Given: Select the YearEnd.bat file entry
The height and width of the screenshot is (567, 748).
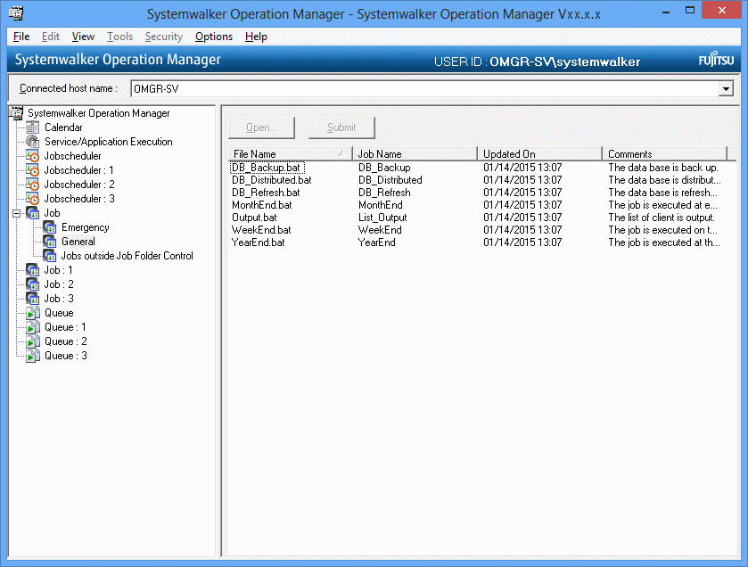Looking at the screenshot, I should [x=259, y=242].
